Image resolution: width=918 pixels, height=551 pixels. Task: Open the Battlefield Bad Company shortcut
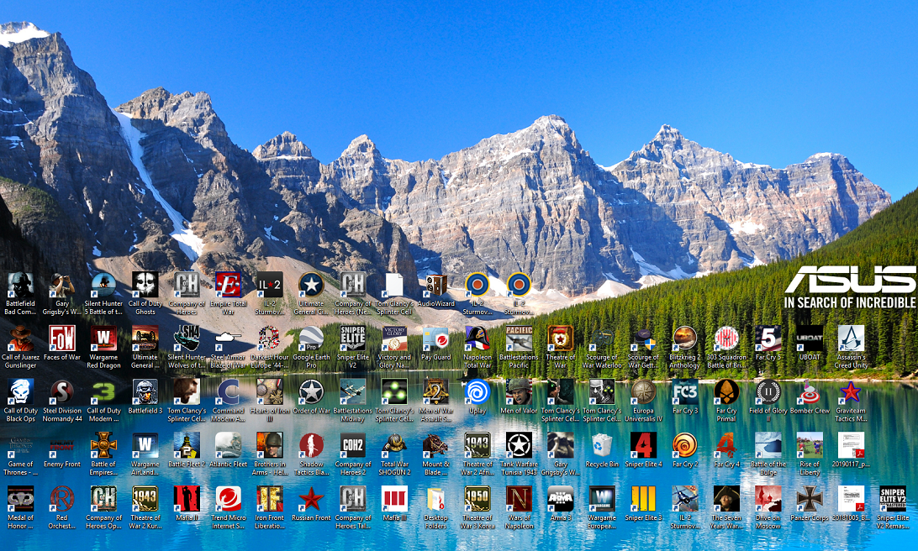point(20,286)
